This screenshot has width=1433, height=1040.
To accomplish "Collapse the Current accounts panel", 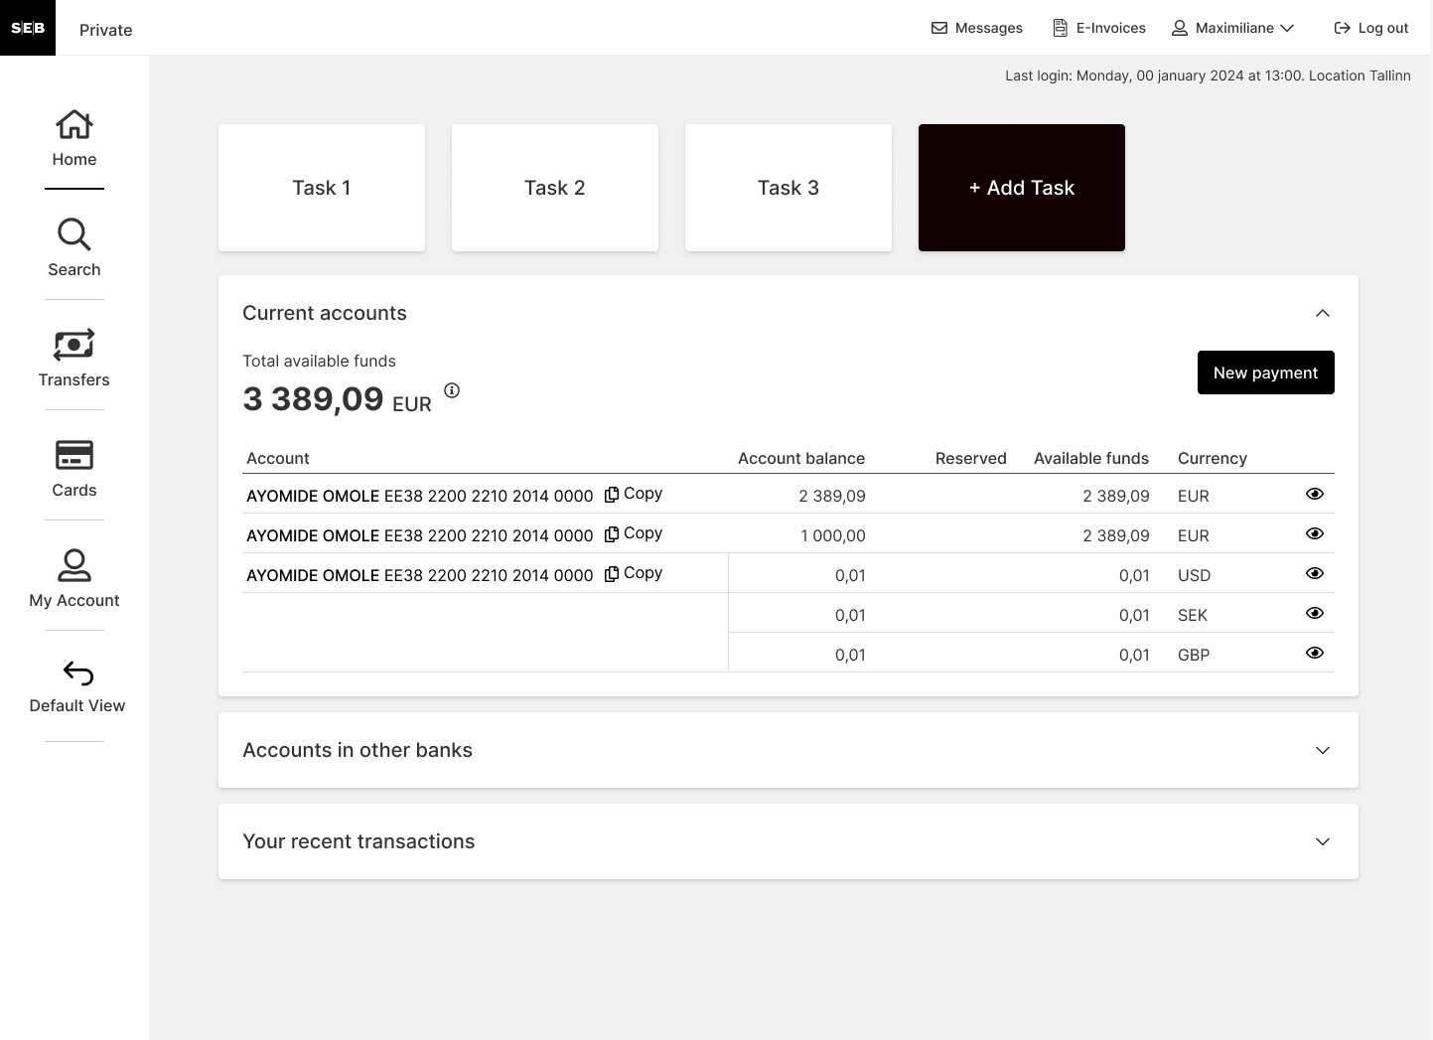I will 1323,313.
